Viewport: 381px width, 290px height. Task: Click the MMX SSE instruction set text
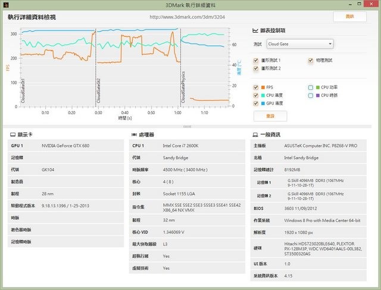[202, 207]
